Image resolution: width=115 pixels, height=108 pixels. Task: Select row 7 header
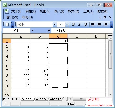pyautogui.click(x=7, y=71)
